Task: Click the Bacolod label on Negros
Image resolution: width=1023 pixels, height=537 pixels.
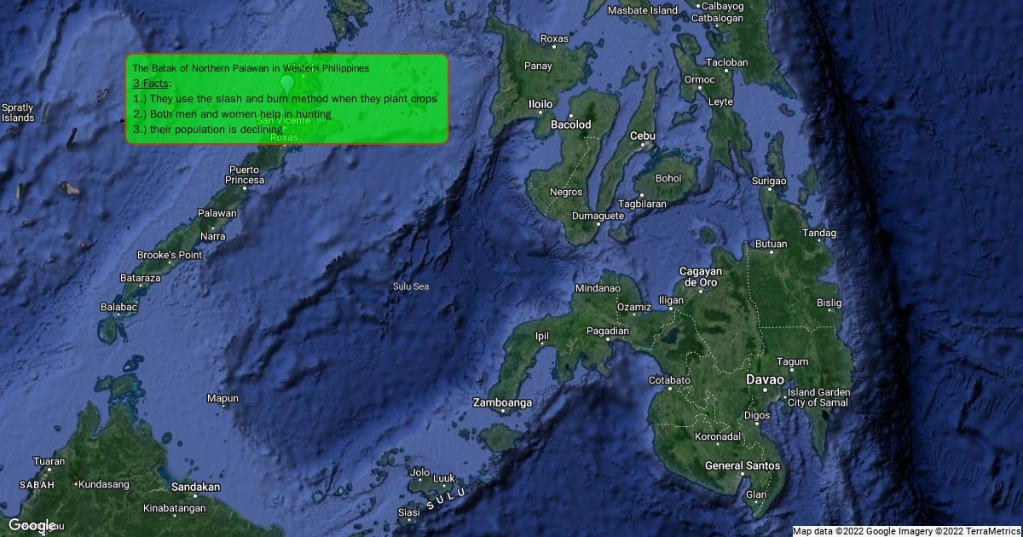Action: [x=570, y=124]
